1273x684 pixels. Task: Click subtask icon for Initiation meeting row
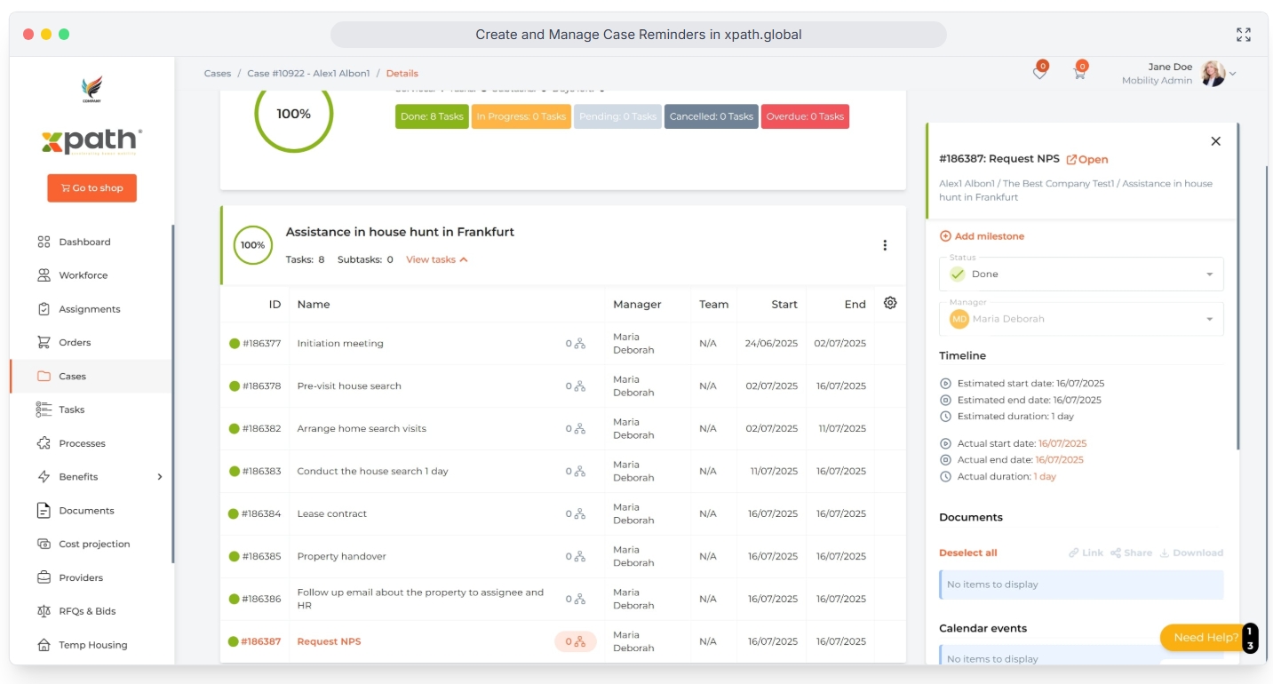coord(579,344)
